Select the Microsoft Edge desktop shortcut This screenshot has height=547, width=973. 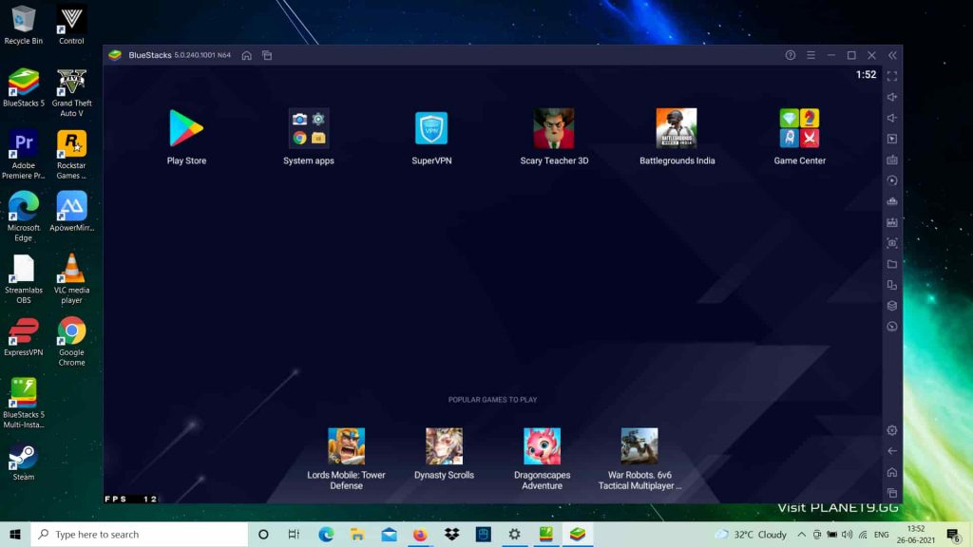tap(24, 217)
